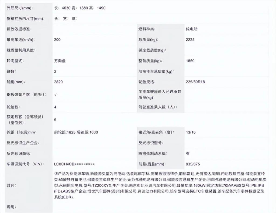Click the 钢板弹簧片数 (前/后) label
This screenshot has width=276, height=213.
tap(26, 94)
